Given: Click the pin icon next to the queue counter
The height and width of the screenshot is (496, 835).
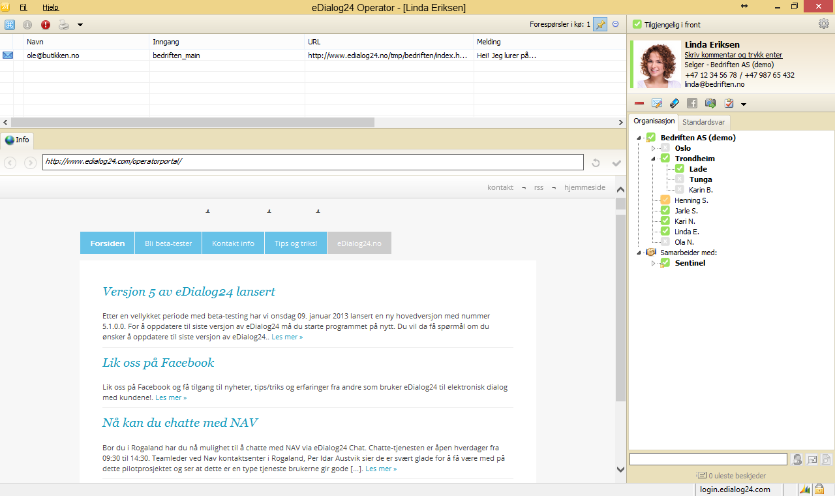Looking at the screenshot, I should pyautogui.click(x=600, y=24).
